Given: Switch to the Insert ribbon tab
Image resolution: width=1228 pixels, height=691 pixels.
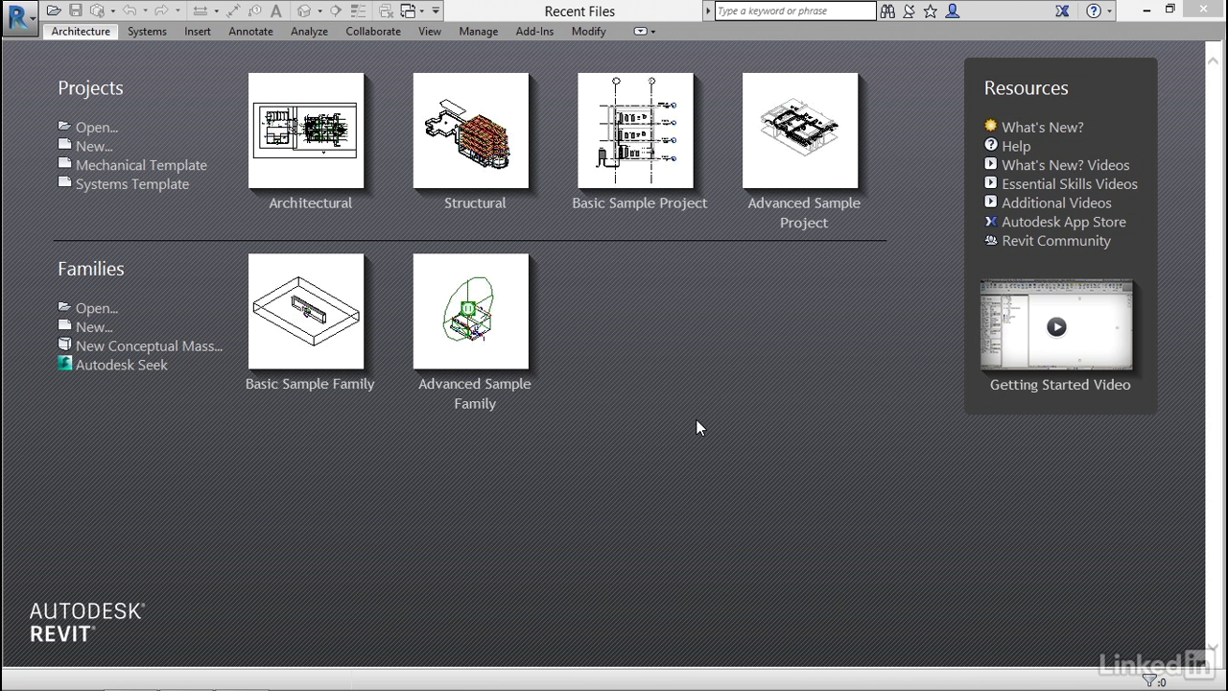Looking at the screenshot, I should 198,31.
